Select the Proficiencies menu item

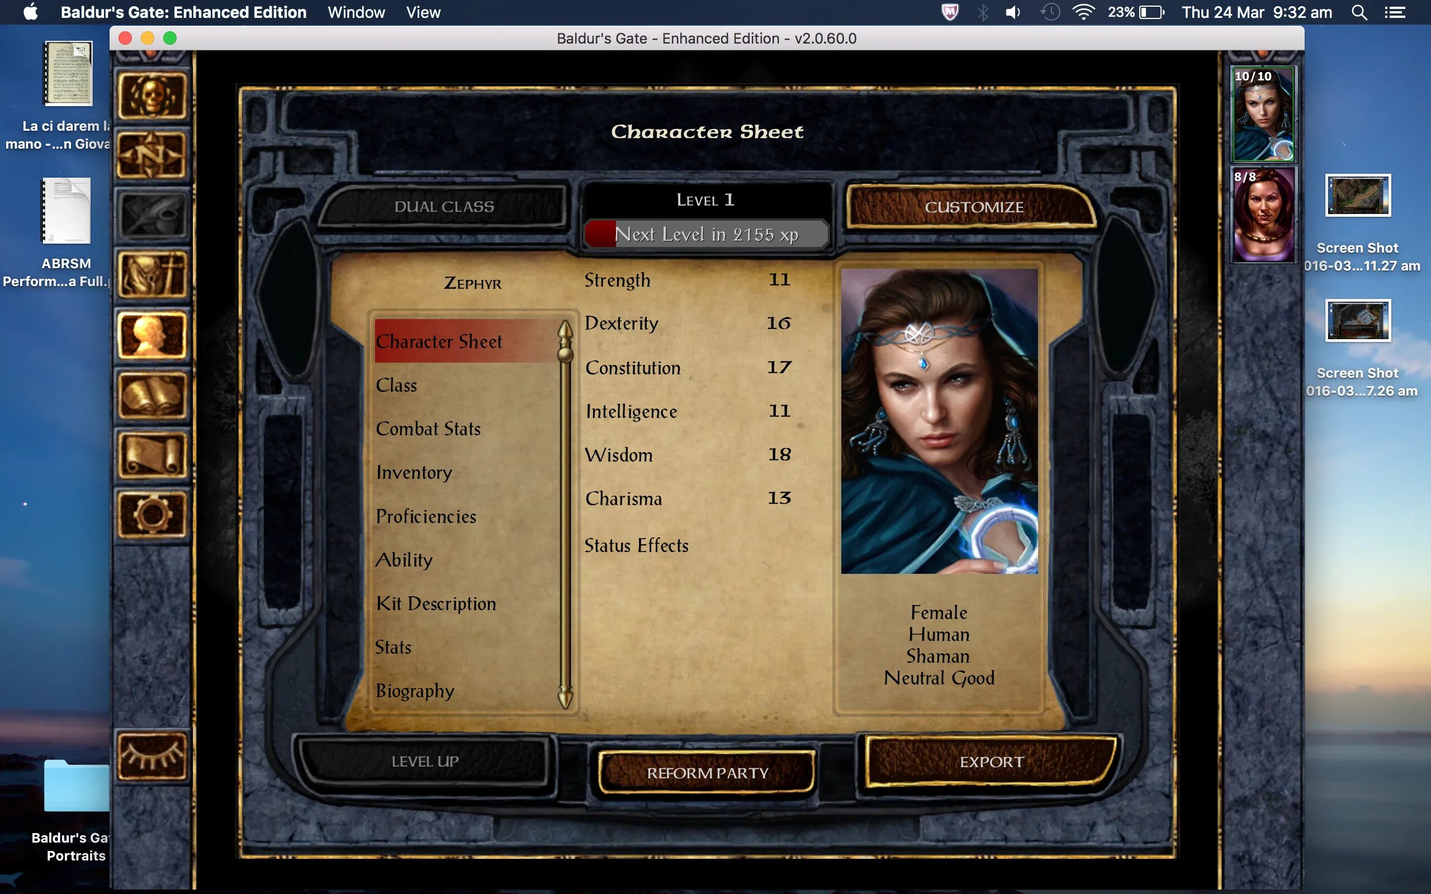(x=425, y=515)
